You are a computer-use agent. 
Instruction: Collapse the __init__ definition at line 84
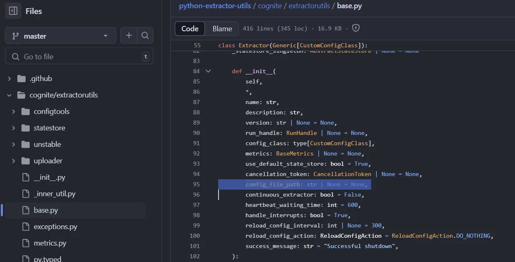[208, 71]
